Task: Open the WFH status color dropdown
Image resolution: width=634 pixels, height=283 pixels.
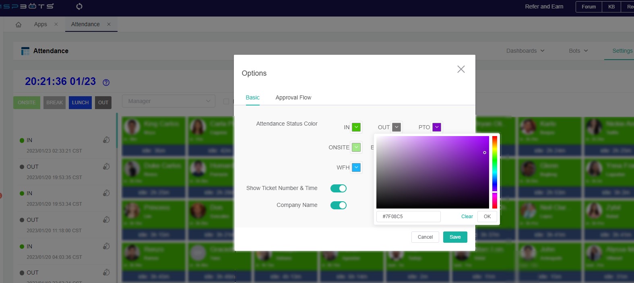Action: 356,167
